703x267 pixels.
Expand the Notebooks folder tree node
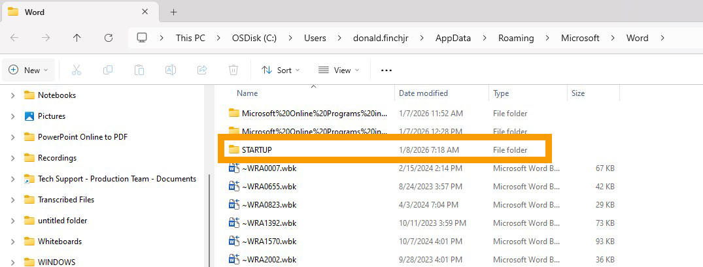click(12, 95)
